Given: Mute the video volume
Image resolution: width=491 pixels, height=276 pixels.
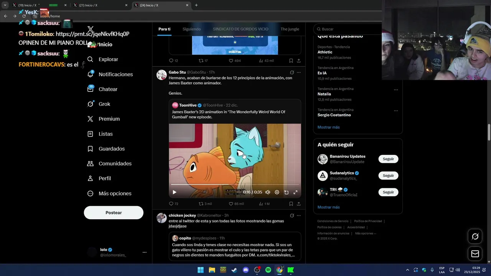Looking at the screenshot, I should point(268,192).
